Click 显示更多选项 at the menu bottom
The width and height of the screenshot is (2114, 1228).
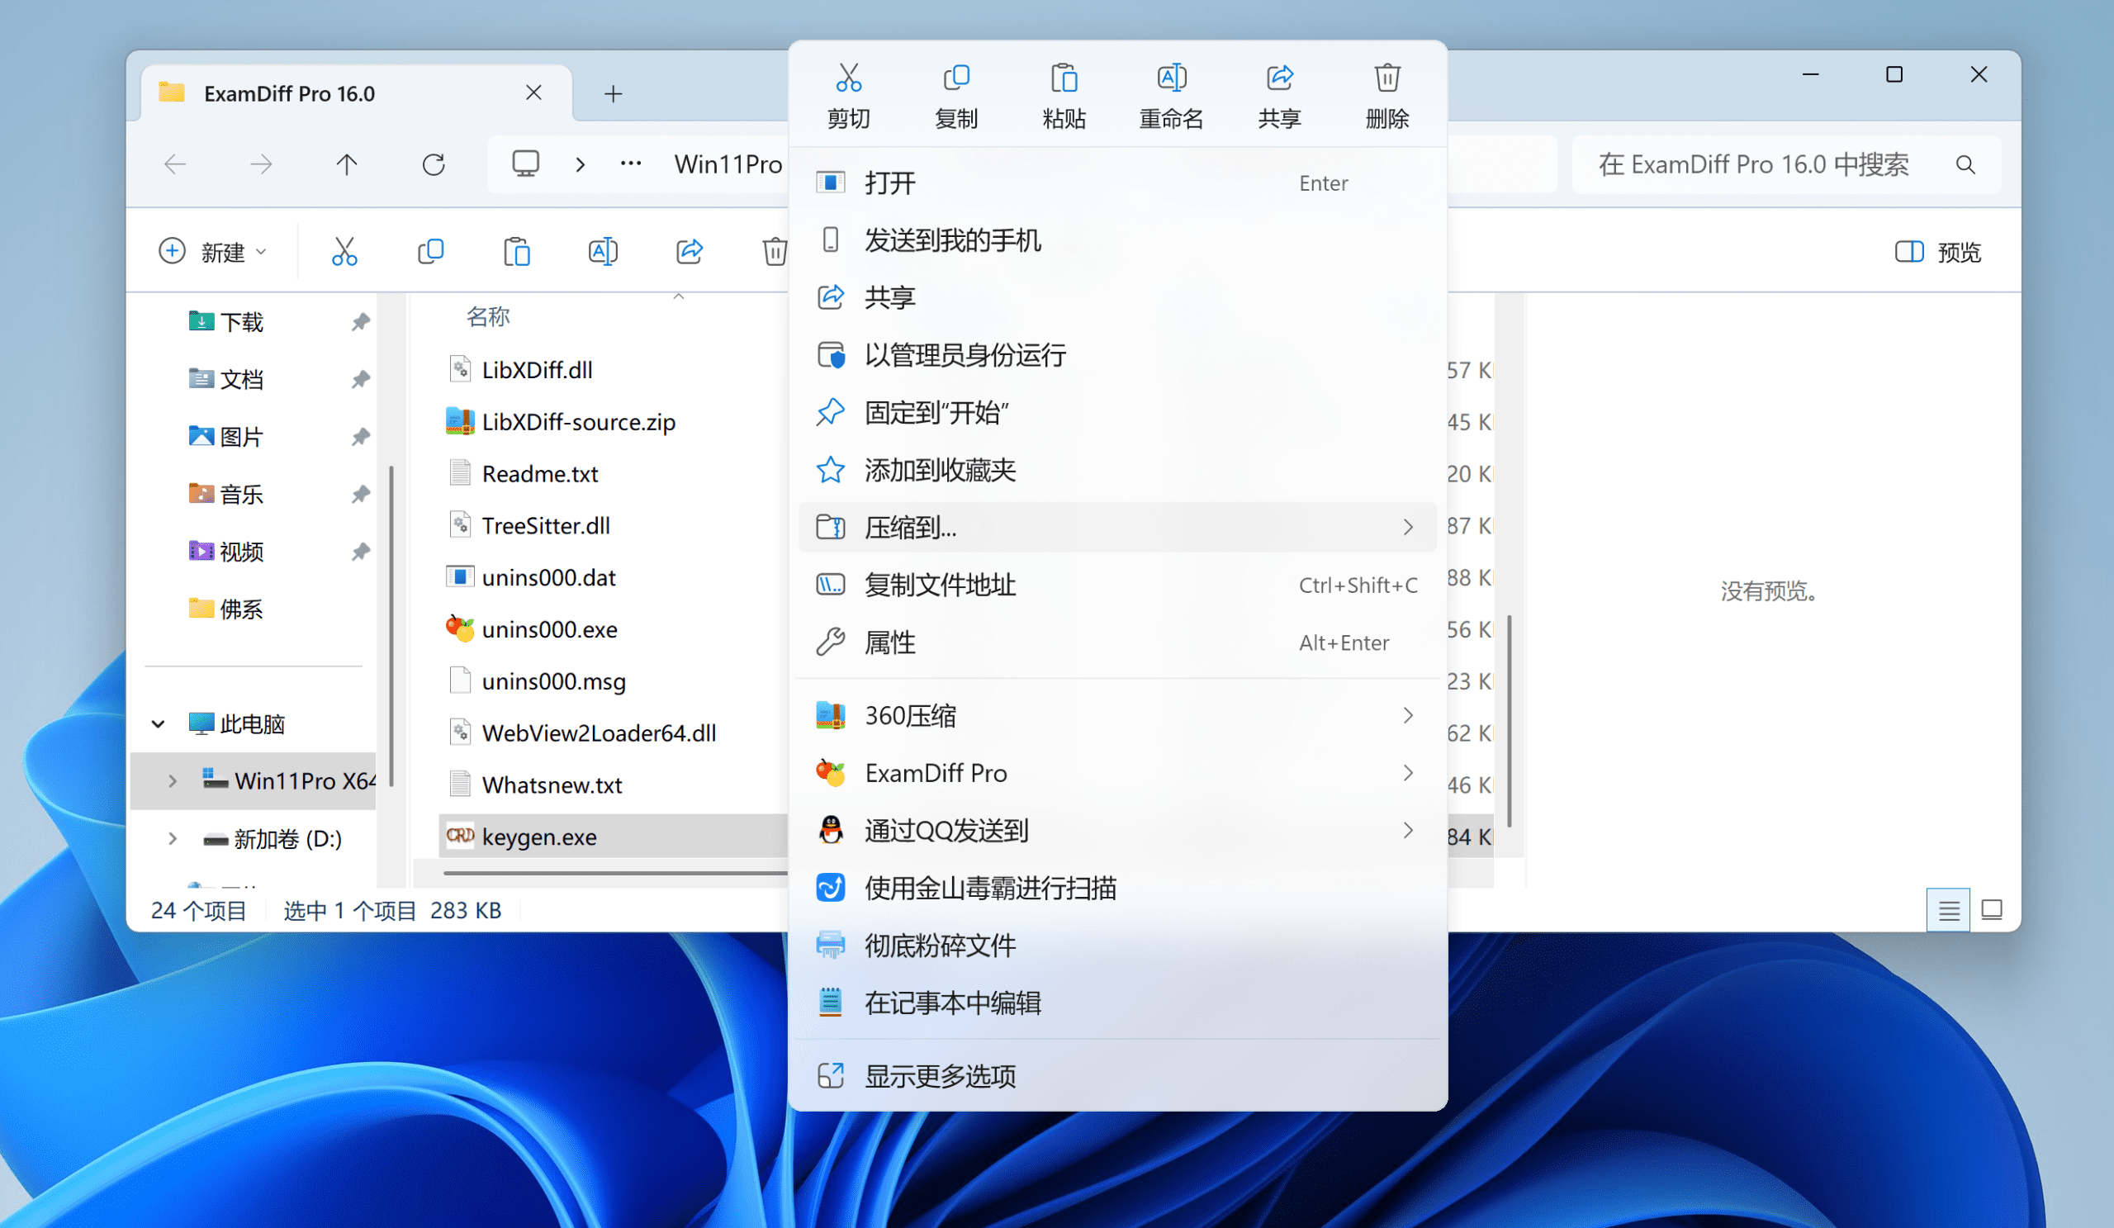tap(940, 1076)
